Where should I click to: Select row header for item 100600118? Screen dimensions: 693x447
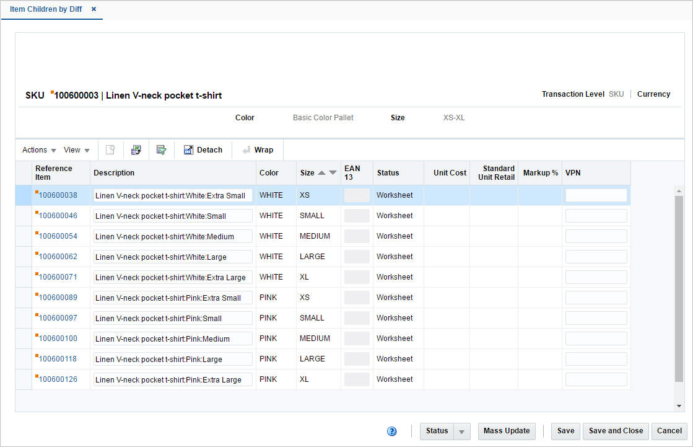[x=24, y=359]
